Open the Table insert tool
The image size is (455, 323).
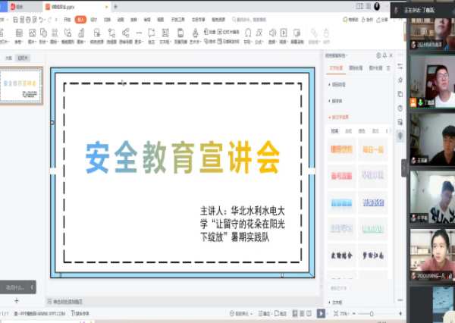pos(19,36)
